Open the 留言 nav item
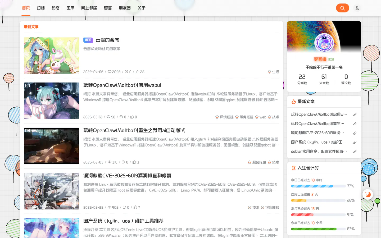381x238 pixels. click(x=108, y=8)
